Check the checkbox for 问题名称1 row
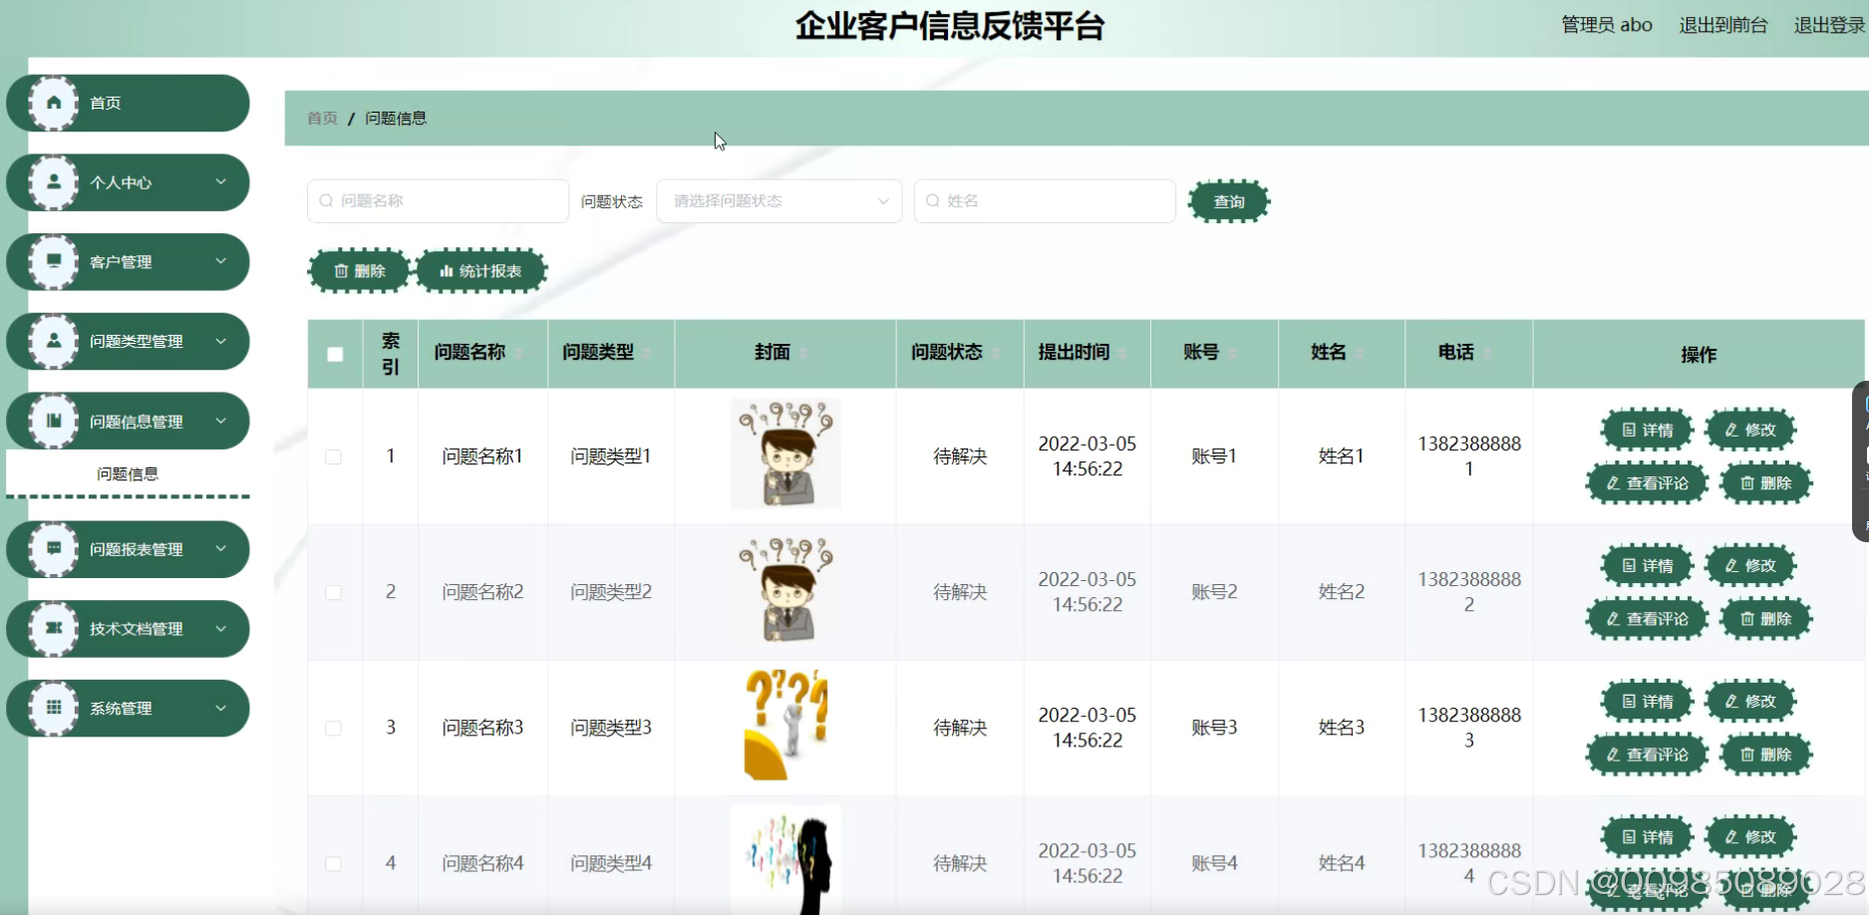Screen dimensions: 1869x915 click(x=334, y=456)
